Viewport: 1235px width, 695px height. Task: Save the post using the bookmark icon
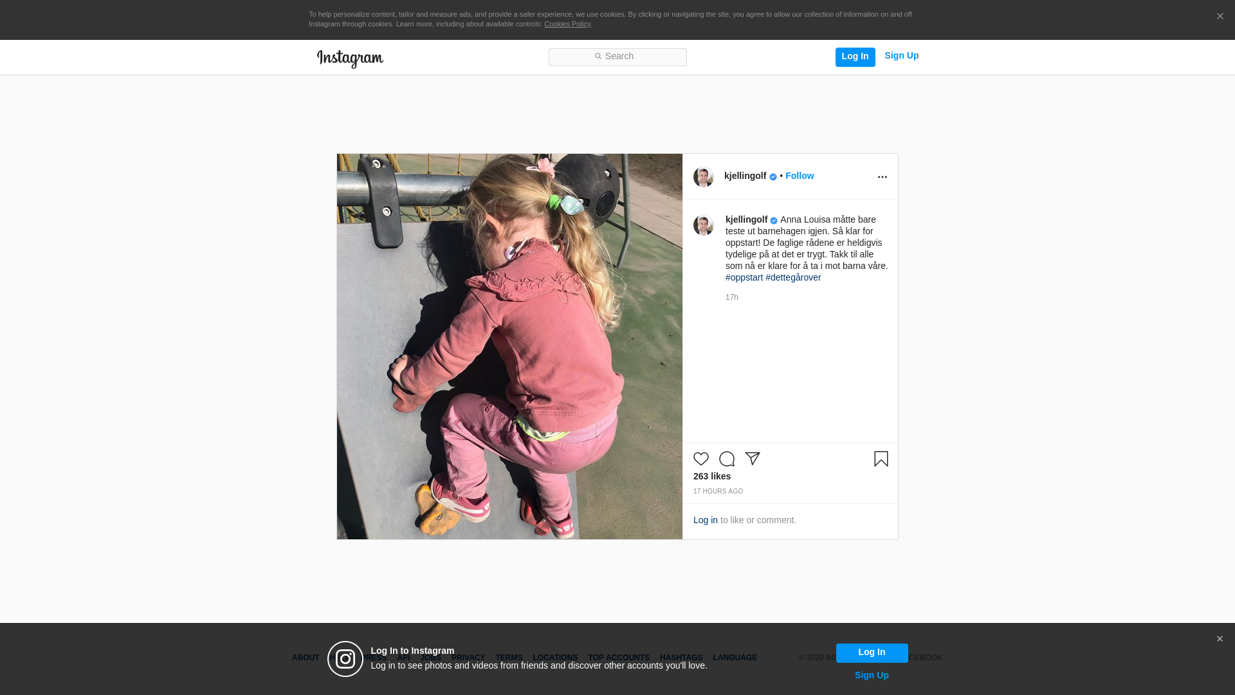pyautogui.click(x=881, y=459)
